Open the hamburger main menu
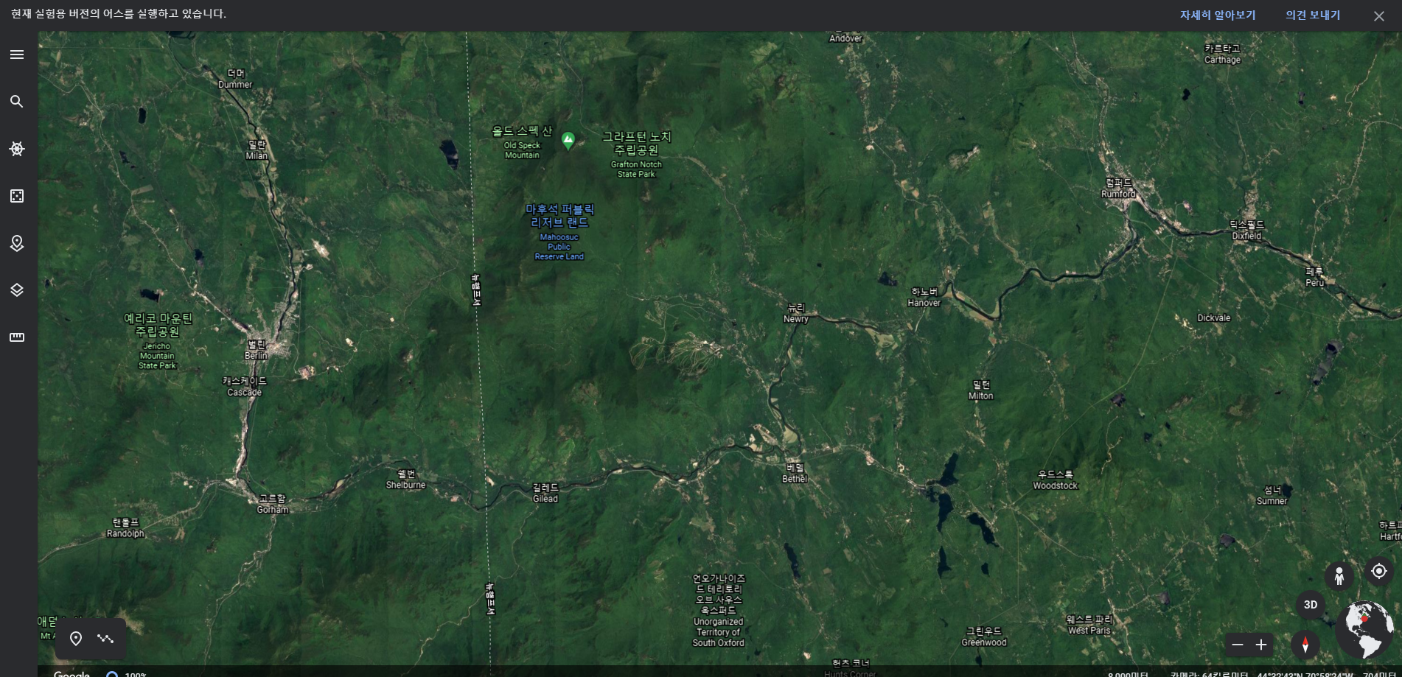This screenshot has width=1402, height=677. (x=17, y=55)
